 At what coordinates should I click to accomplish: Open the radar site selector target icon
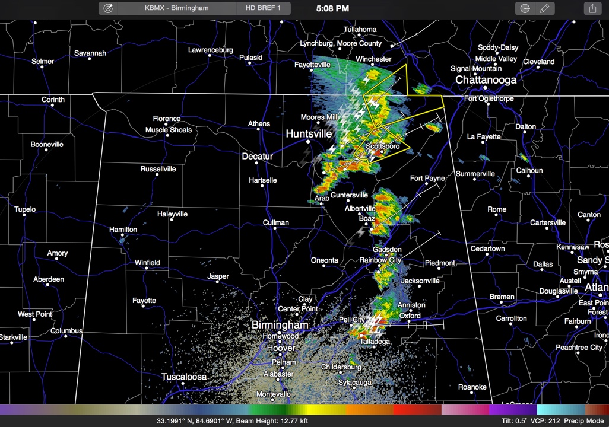click(x=108, y=8)
